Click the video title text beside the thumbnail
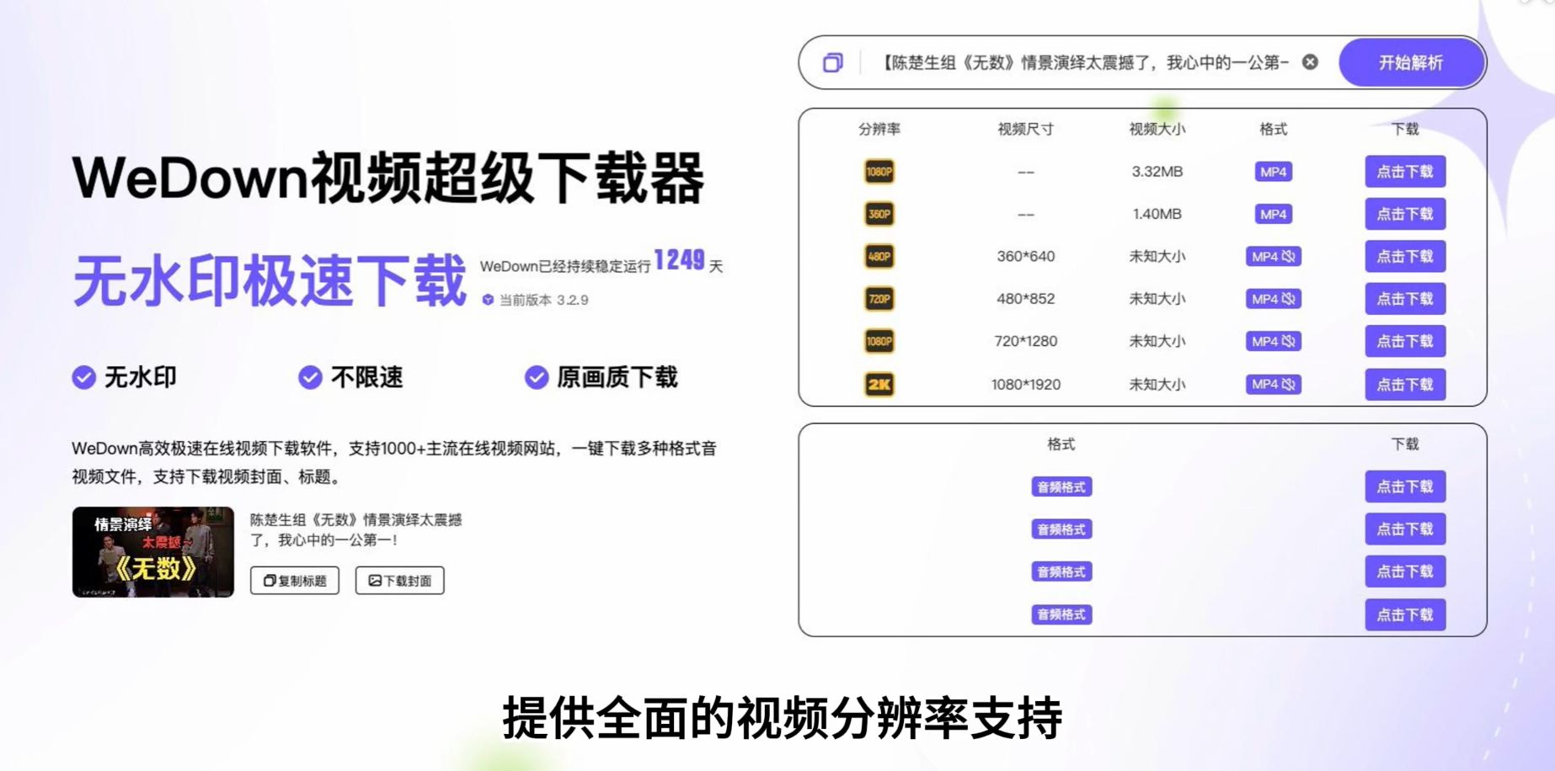Image resolution: width=1555 pixels, height=771 pixels. point(355,529)
